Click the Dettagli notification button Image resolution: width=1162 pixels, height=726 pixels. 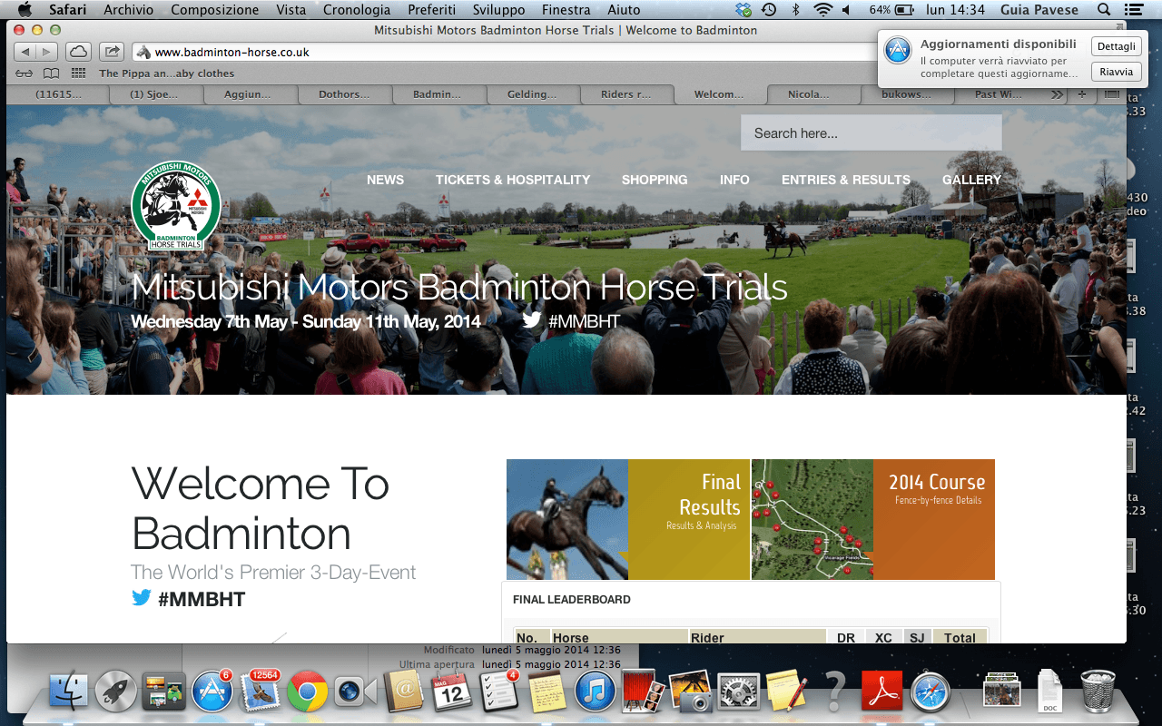pos(1116,47)
